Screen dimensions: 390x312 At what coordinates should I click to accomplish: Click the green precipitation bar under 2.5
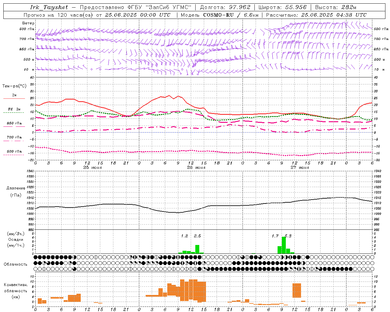pos(197,249)
